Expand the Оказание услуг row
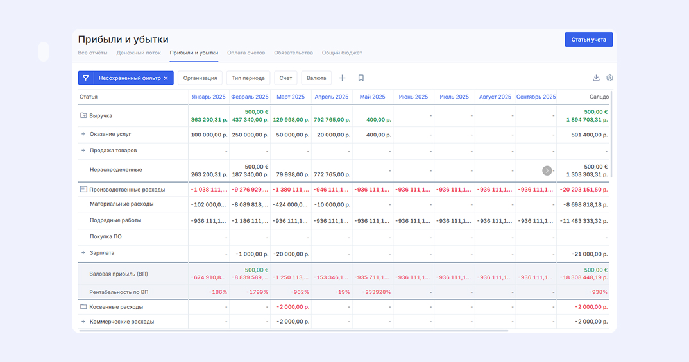The width and height of the screenshot is (689, 362). click(83, 135)
